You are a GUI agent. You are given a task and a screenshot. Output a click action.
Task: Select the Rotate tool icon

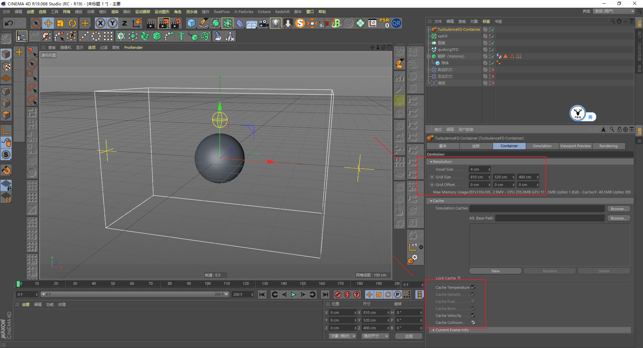[x=72, y=23]
